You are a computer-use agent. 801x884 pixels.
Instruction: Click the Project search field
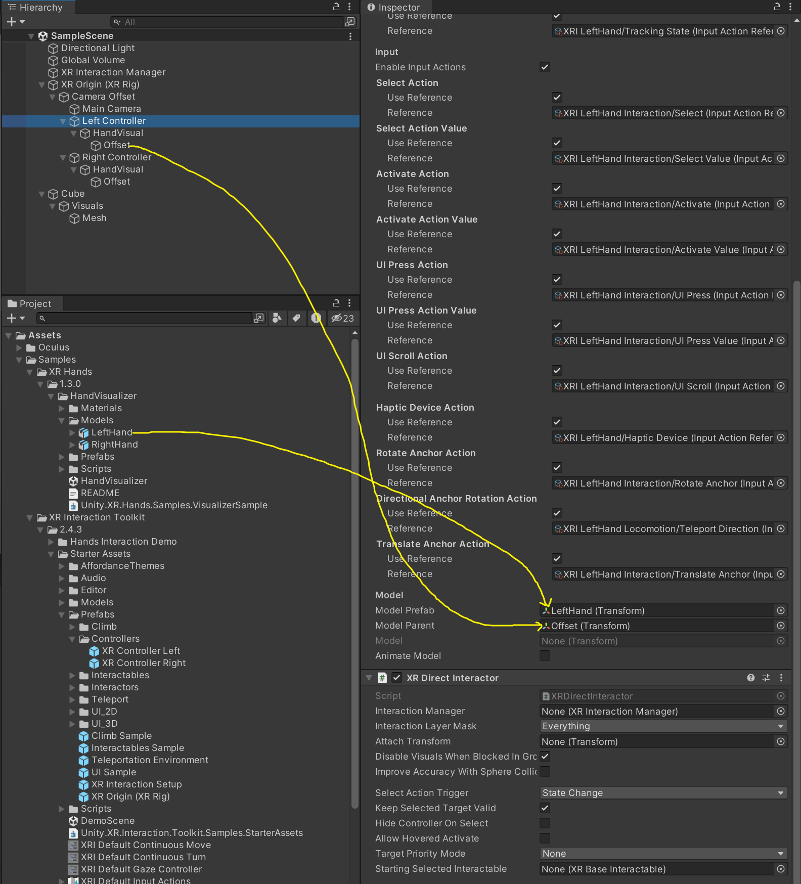point(144,318)
